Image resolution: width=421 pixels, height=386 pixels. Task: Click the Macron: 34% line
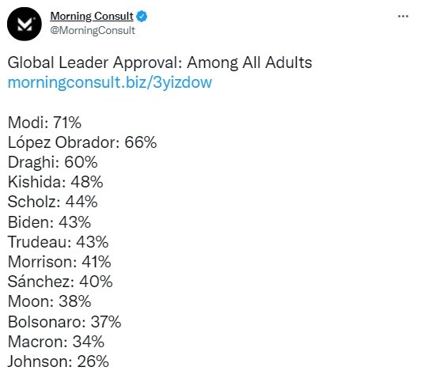point(56,342)
